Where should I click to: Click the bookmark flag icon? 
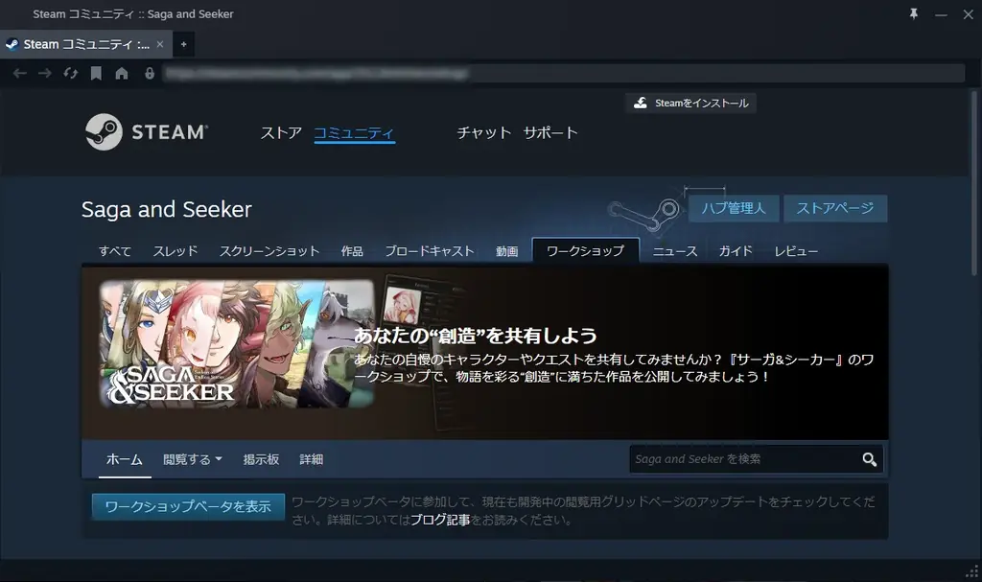coord(96,73)
